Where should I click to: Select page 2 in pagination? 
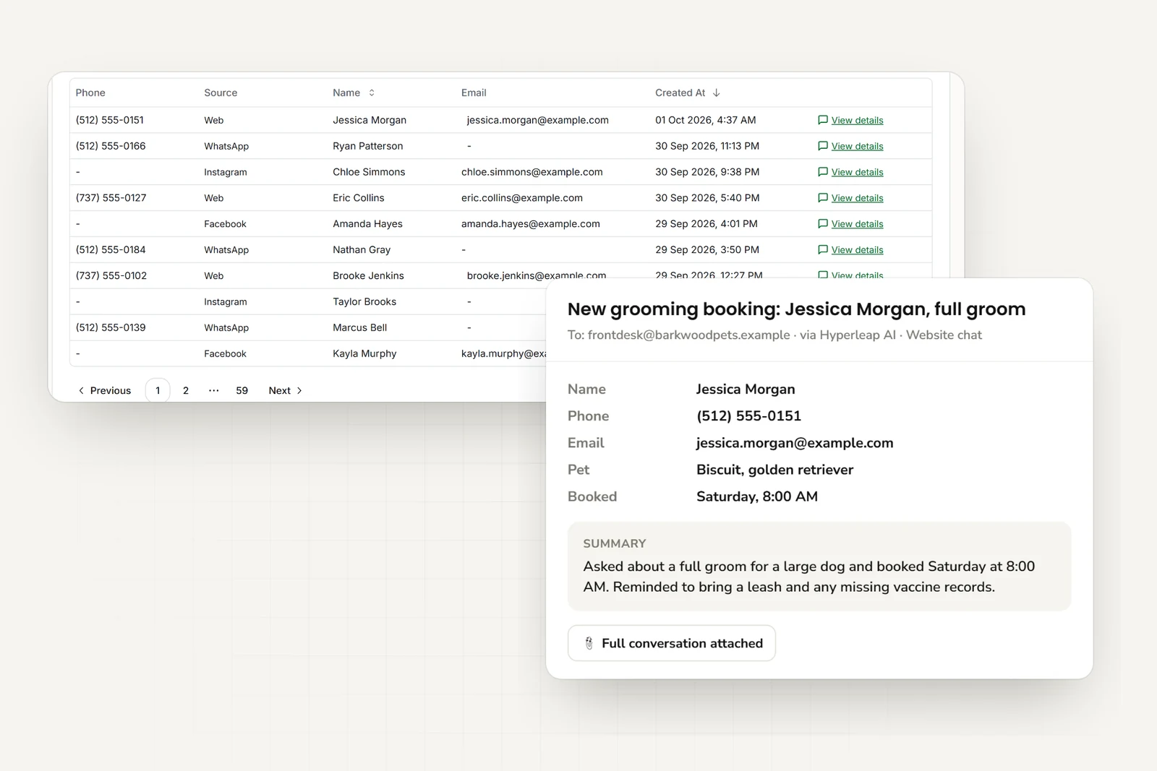point(186,390)
